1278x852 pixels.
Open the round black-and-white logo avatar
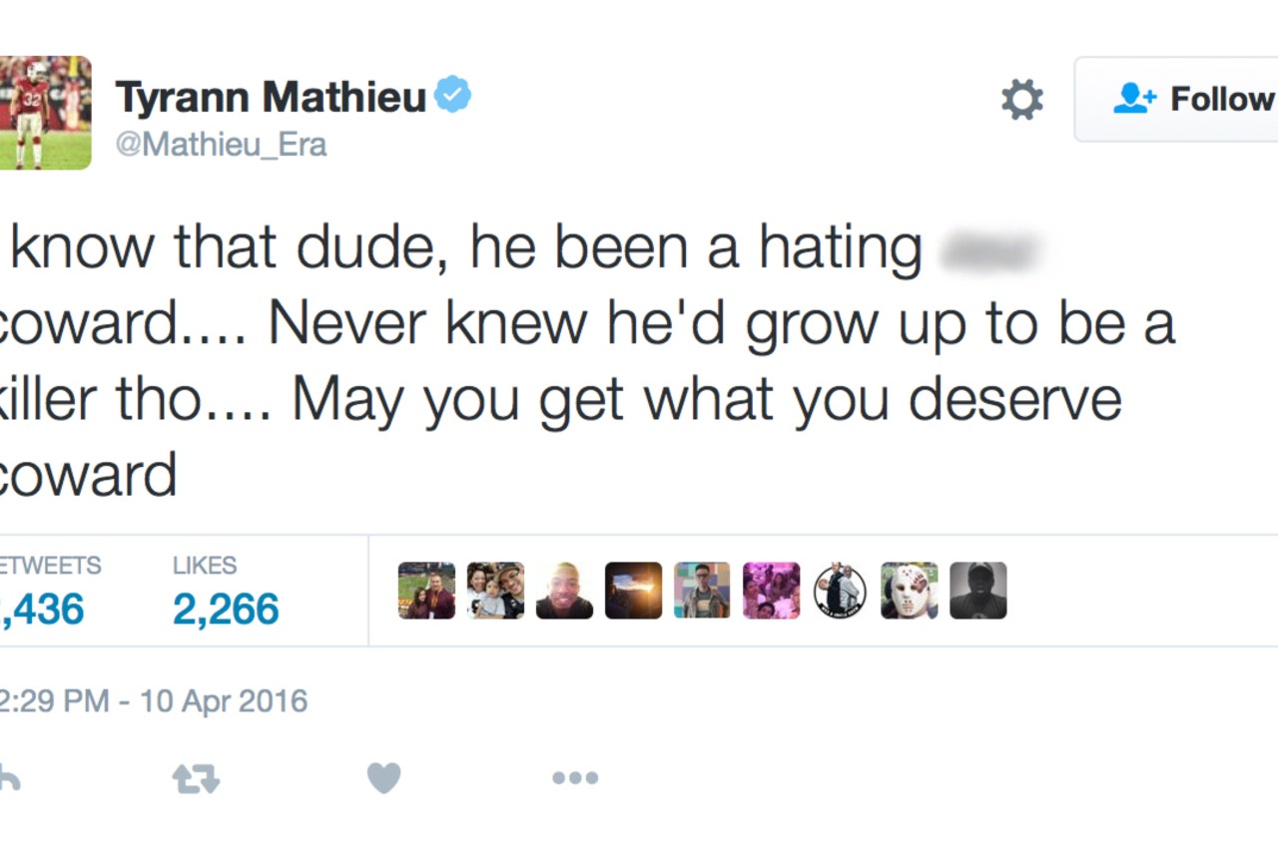[x=840, y=591]
